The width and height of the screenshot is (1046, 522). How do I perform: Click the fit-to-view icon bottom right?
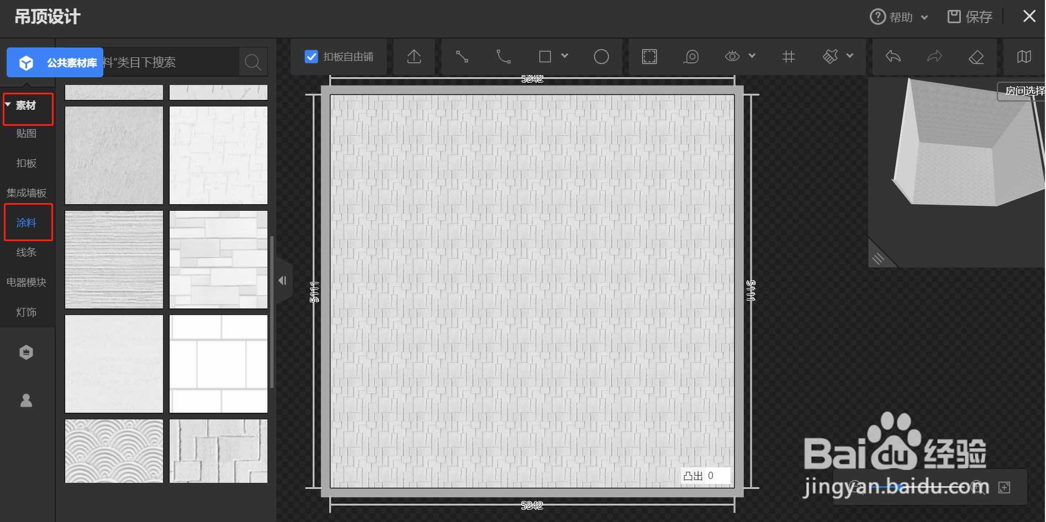pyautogui.click(x=1005, y=487)
